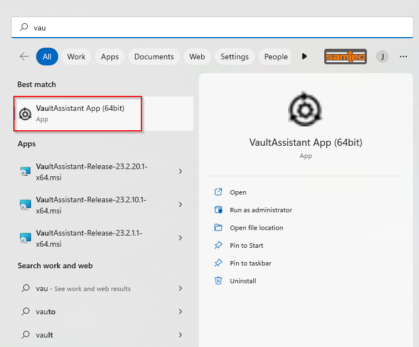
Task: Expand VaultAssistant-Release-23.2.10.1 installer options
Action: tap(180, 205)
